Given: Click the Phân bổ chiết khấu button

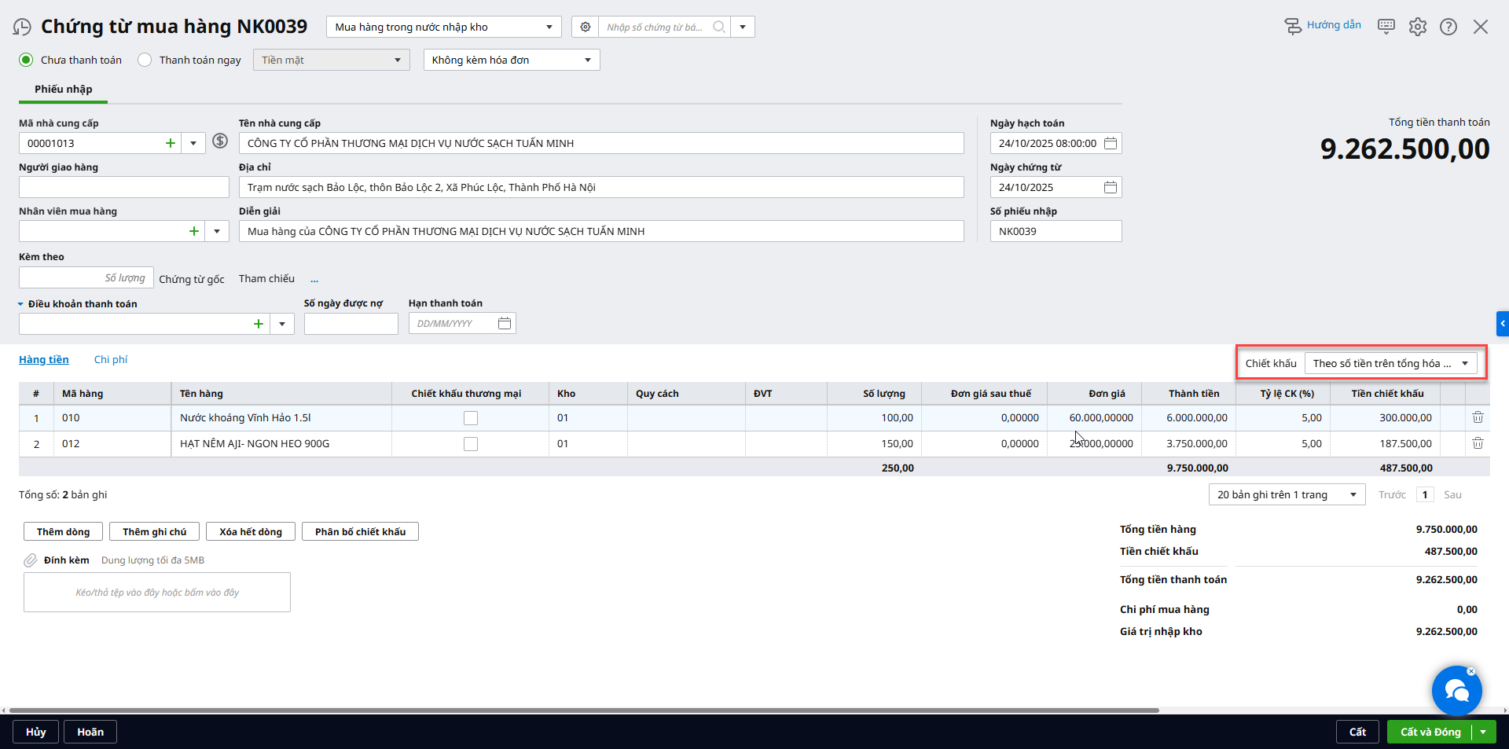Looking at the screenshot, I should click(x=360, y=532).
